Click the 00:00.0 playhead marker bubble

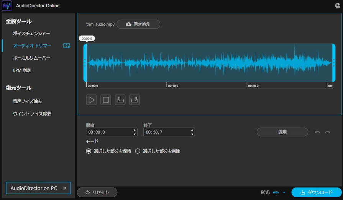tap(87, 39)
